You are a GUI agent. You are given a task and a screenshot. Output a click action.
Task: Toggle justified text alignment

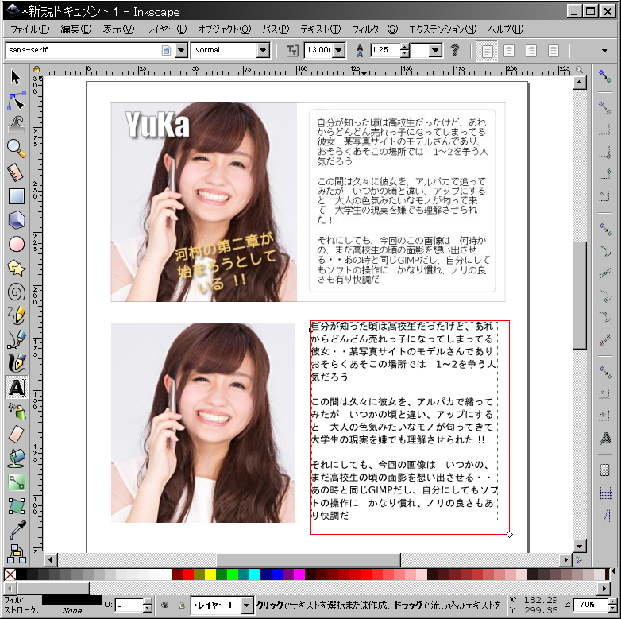[x=553, y=51]
